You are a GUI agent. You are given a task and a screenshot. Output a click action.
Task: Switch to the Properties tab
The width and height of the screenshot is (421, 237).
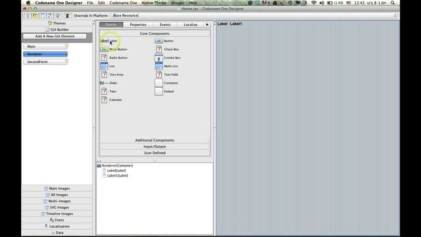138,24
